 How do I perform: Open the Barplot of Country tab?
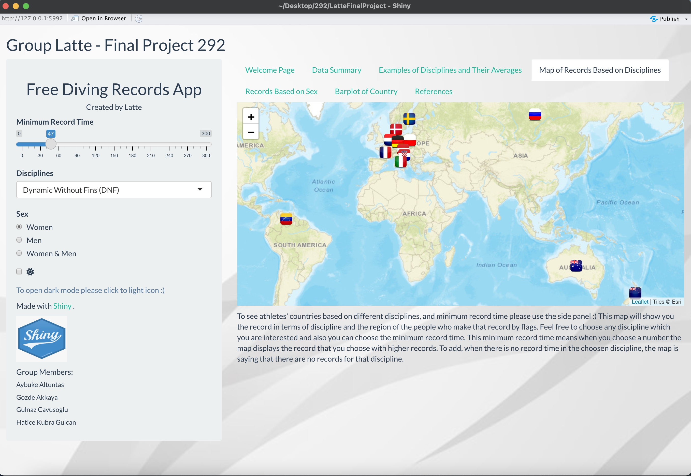366,91
